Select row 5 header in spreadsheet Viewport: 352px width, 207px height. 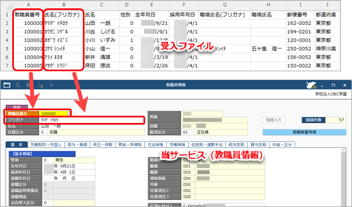[x=7, y=49]
